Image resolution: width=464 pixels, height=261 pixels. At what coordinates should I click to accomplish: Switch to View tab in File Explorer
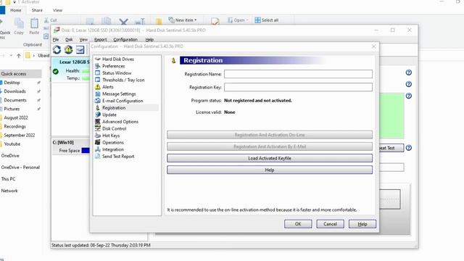point(58,10)
